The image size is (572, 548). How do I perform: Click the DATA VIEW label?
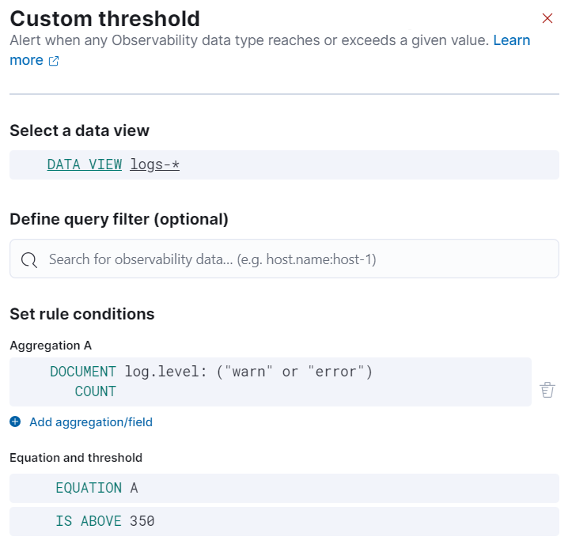(84, 164)
